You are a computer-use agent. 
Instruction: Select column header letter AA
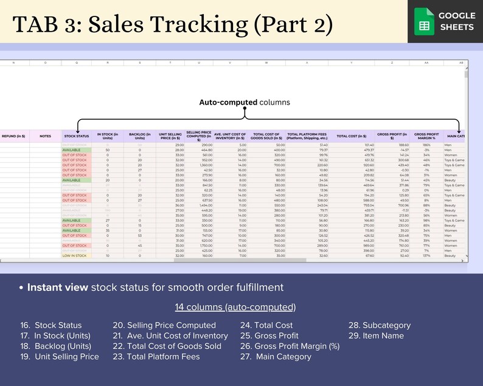(x=426, y=63)
